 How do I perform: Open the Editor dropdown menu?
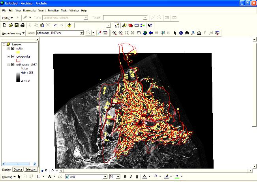[x=8, y=18]
